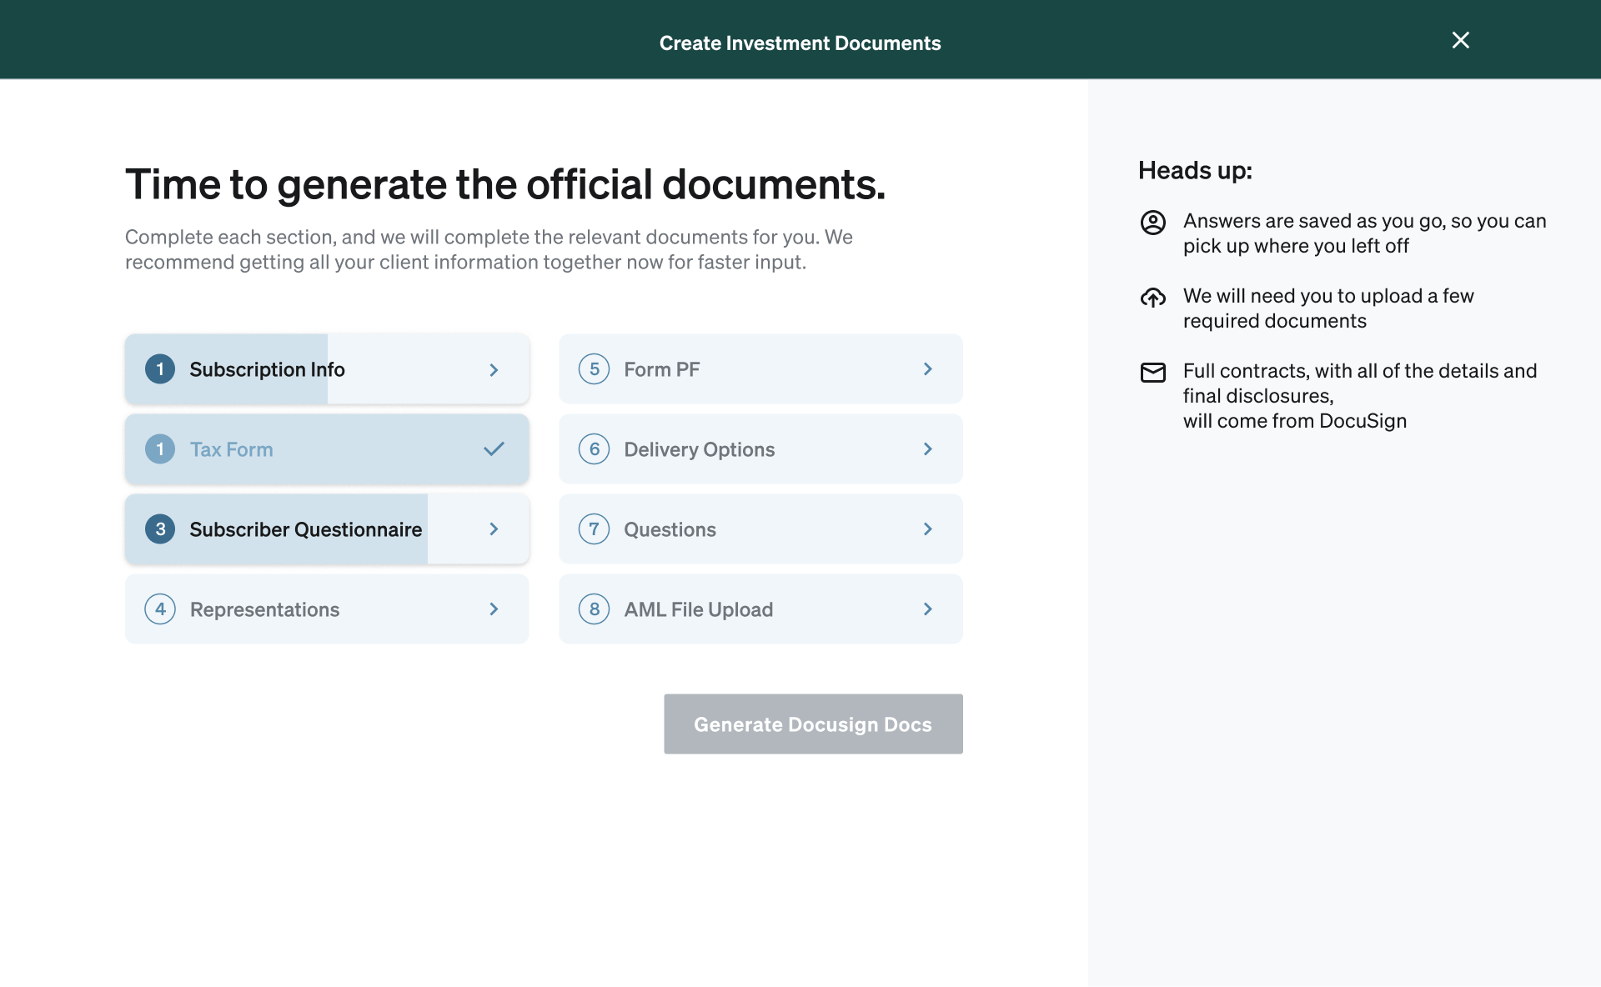Viewport: 1601px width, 987px height.
Task: Click the chevron on Delivery Options
Action: 927,449
